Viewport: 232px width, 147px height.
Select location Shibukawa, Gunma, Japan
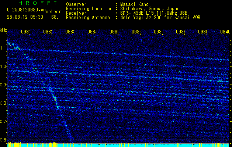point(150,9)
